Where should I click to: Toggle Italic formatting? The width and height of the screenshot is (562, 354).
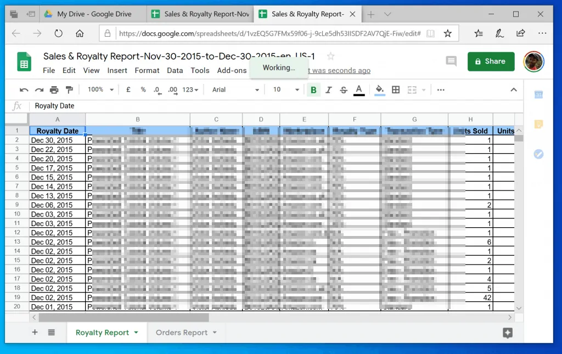(x=329, y=89)
